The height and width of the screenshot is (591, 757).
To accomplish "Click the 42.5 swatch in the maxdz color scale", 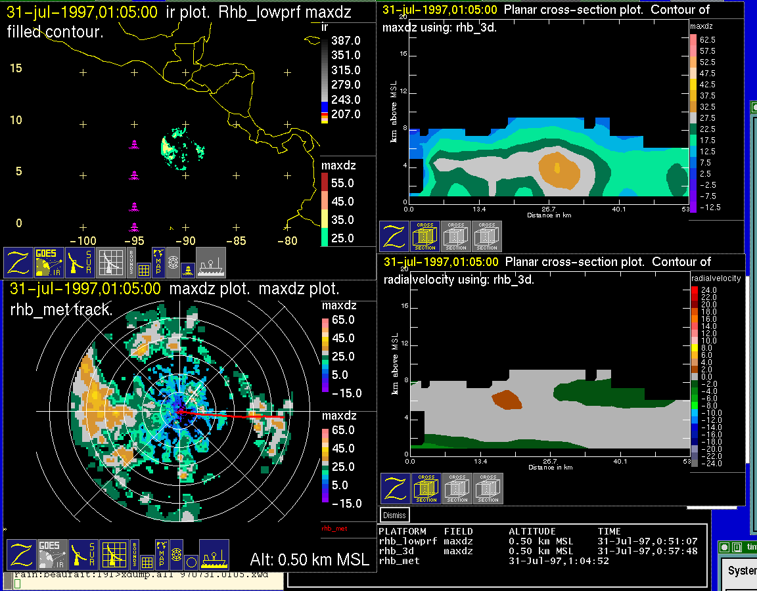I will click(x=693, y=85).
